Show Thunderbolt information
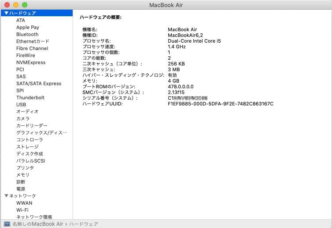Screen dimensions: 332x228 pos(30,98)
